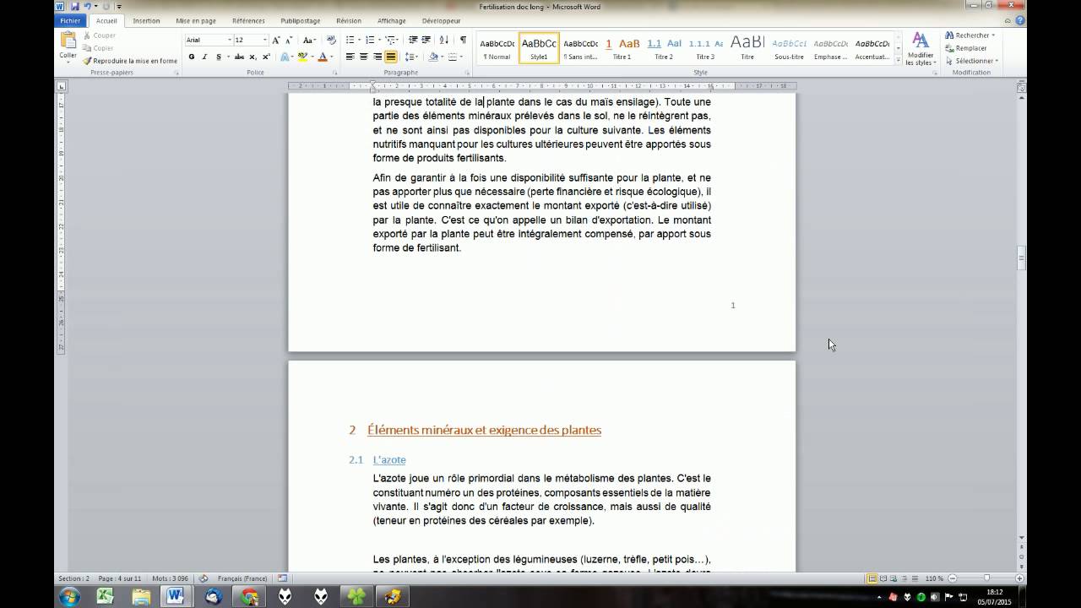Align text left
Image resolution: width=1081 pixels, height=608 pixels.
tap(350, 57)
